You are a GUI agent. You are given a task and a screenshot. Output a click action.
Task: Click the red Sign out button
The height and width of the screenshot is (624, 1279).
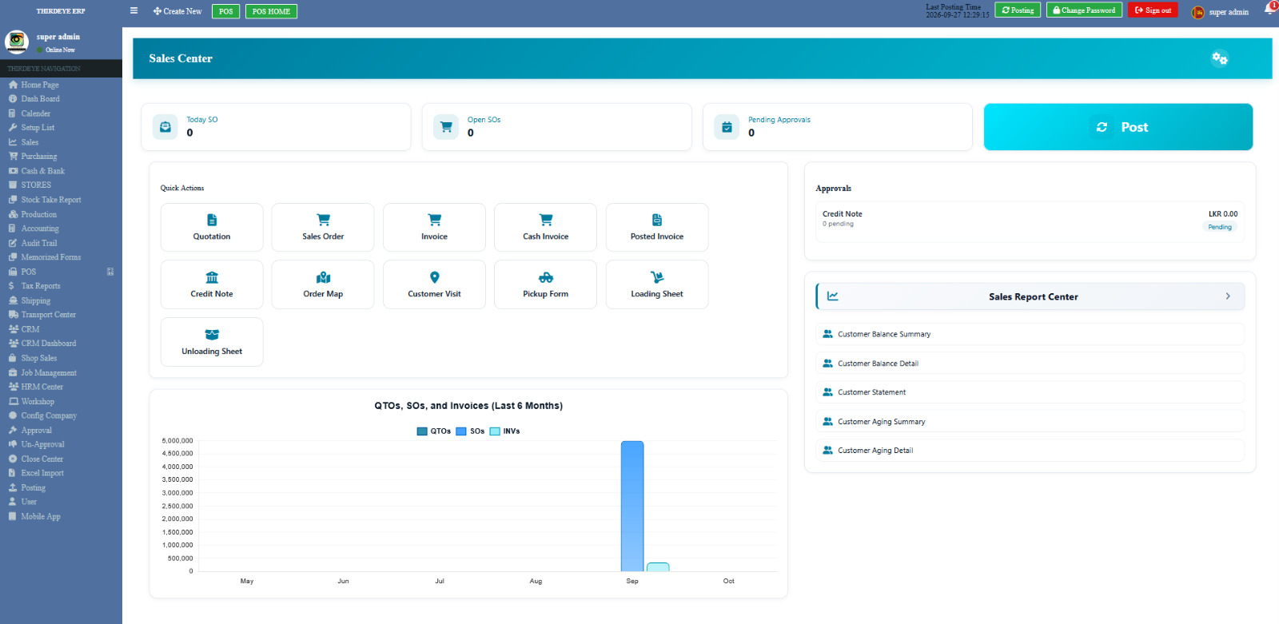pos(1153,10)
